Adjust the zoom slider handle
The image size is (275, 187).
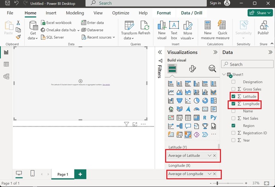217,183
